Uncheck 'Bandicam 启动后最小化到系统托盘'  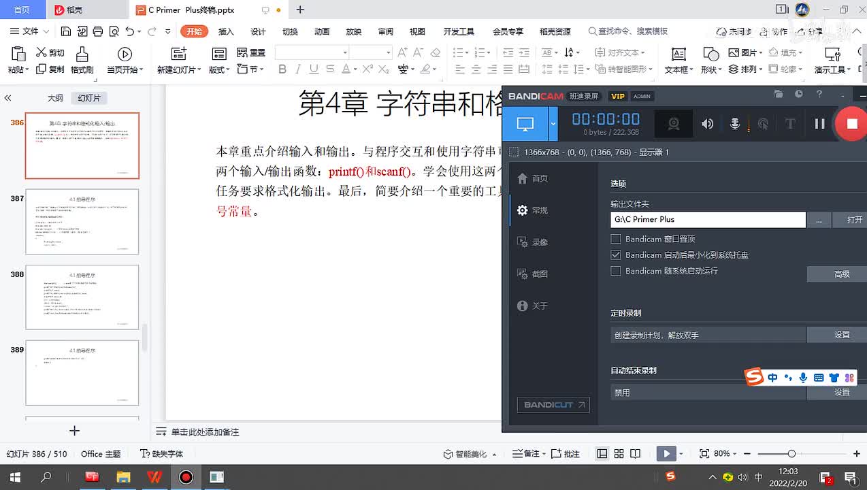point(616,255)
